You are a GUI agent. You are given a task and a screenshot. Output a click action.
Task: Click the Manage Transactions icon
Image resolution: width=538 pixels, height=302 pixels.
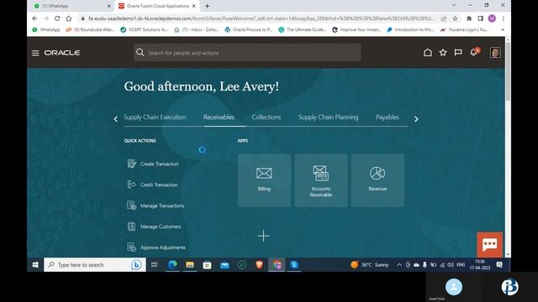(132, 206)
